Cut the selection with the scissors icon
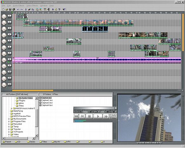Screen dimensions: 185x148 26,10
